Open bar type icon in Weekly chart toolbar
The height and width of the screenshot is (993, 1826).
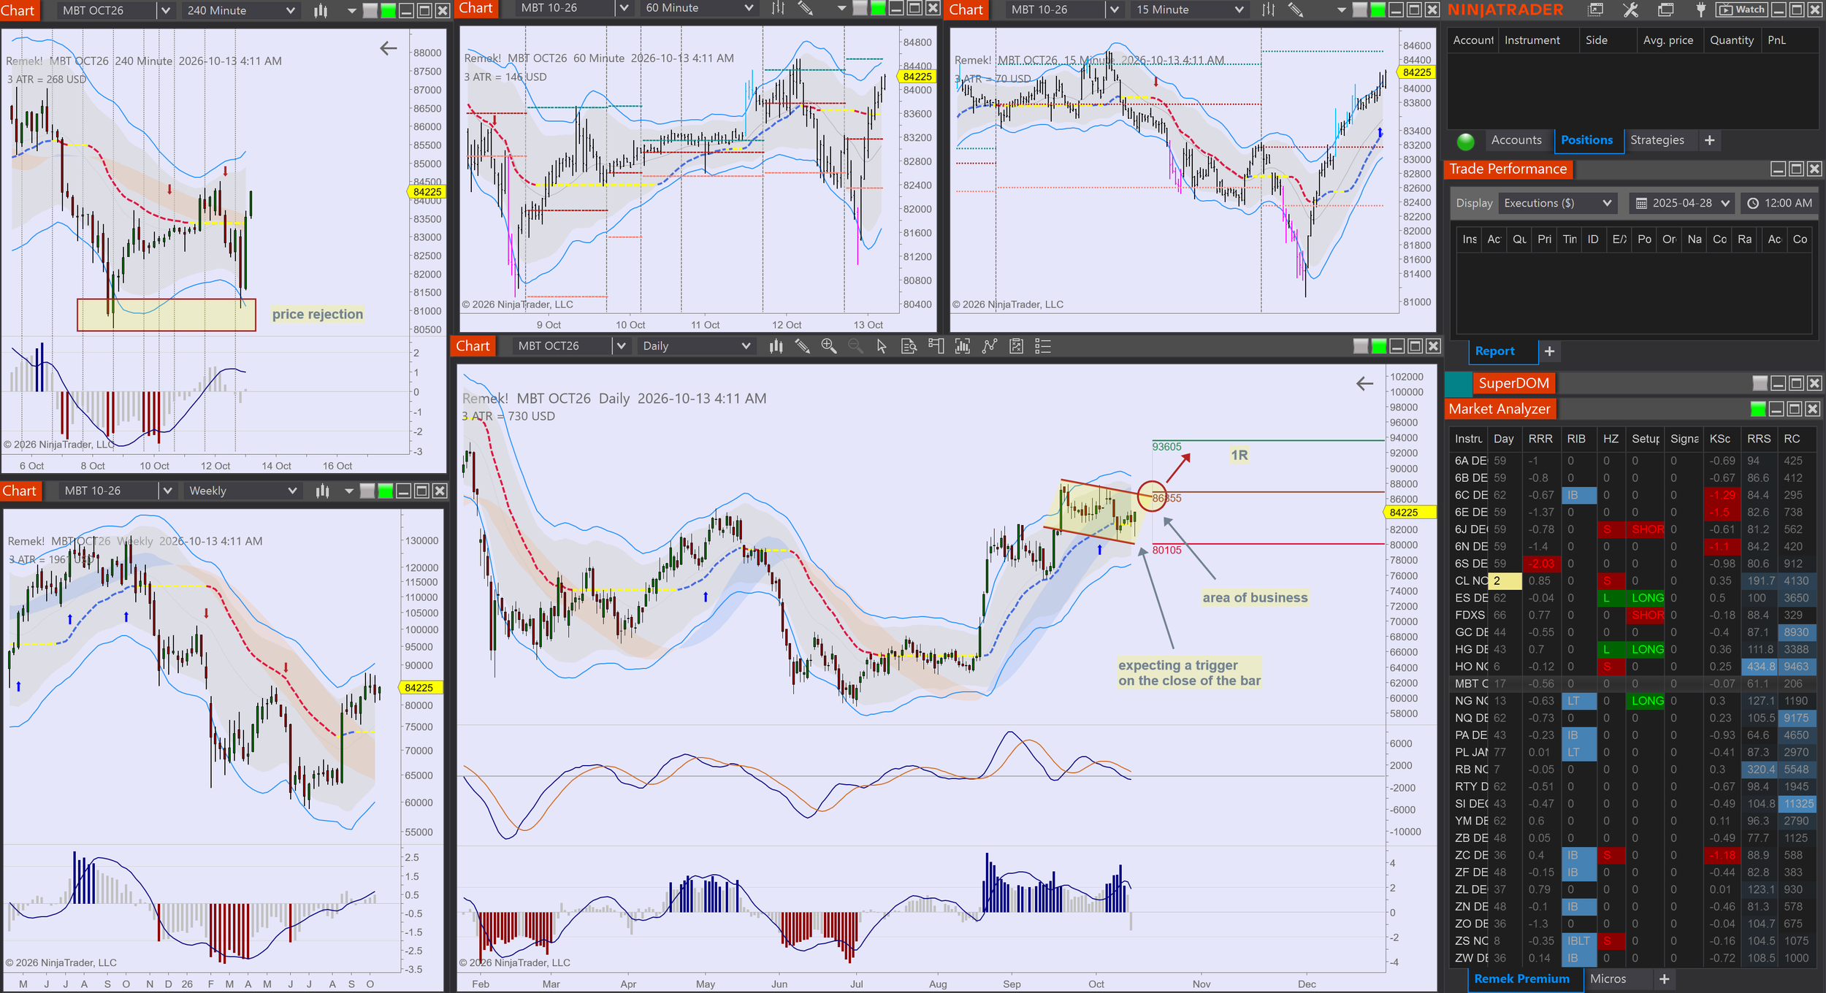(322, 491)
